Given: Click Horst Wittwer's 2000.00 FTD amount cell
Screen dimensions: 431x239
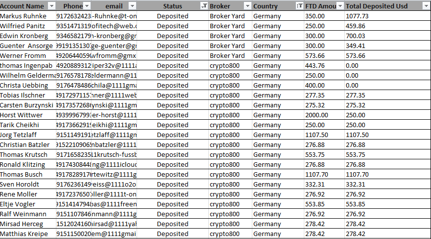Looking at the screenshot, I should [x=324, y=115].
